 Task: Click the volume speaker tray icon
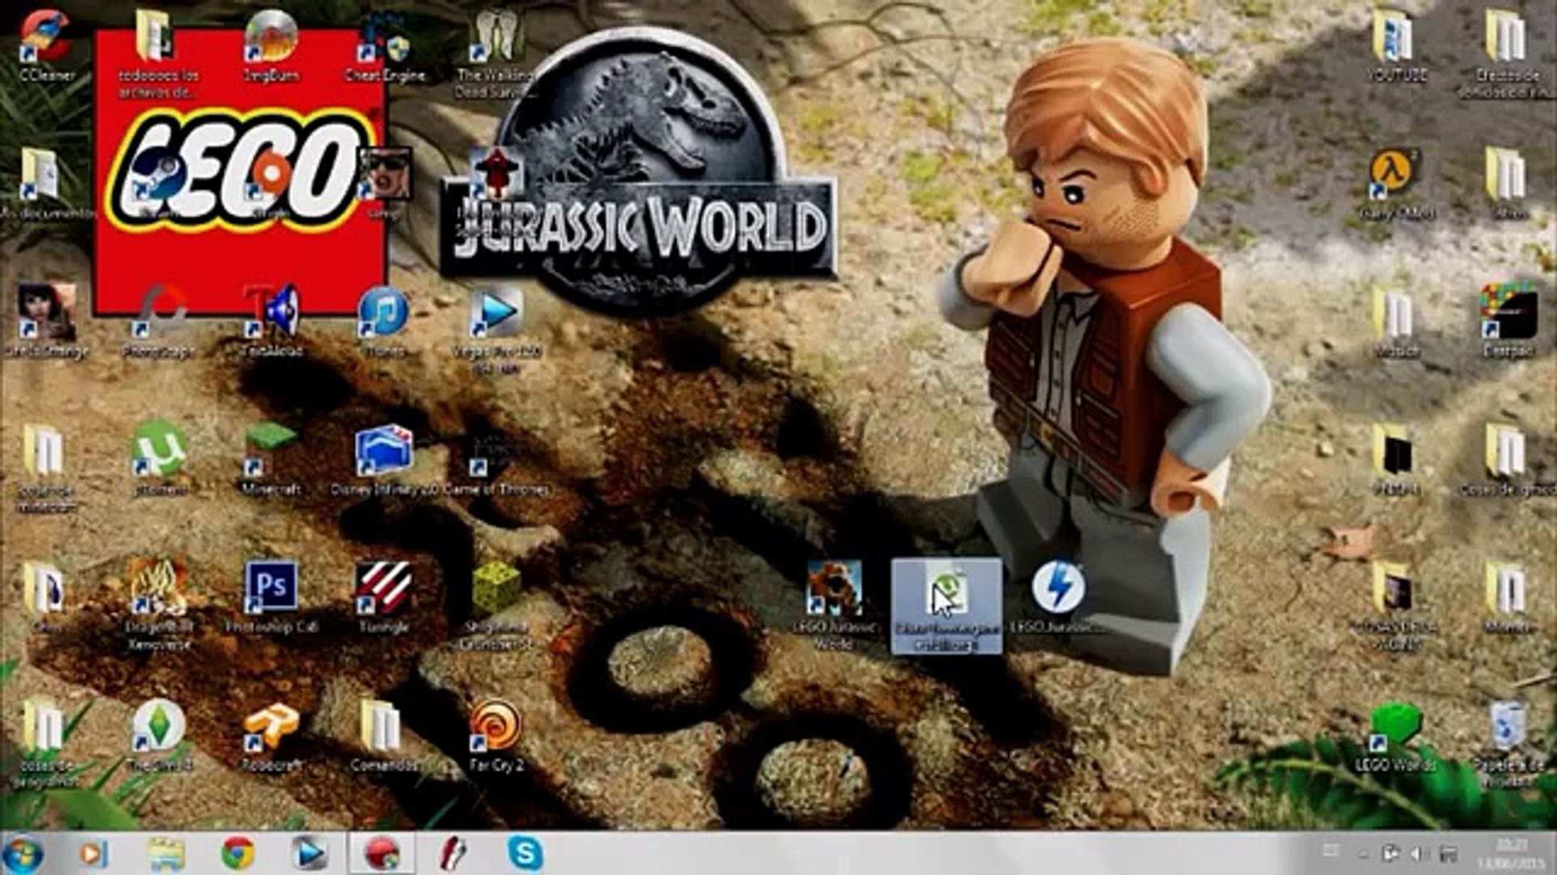[x=1418, y=854]
